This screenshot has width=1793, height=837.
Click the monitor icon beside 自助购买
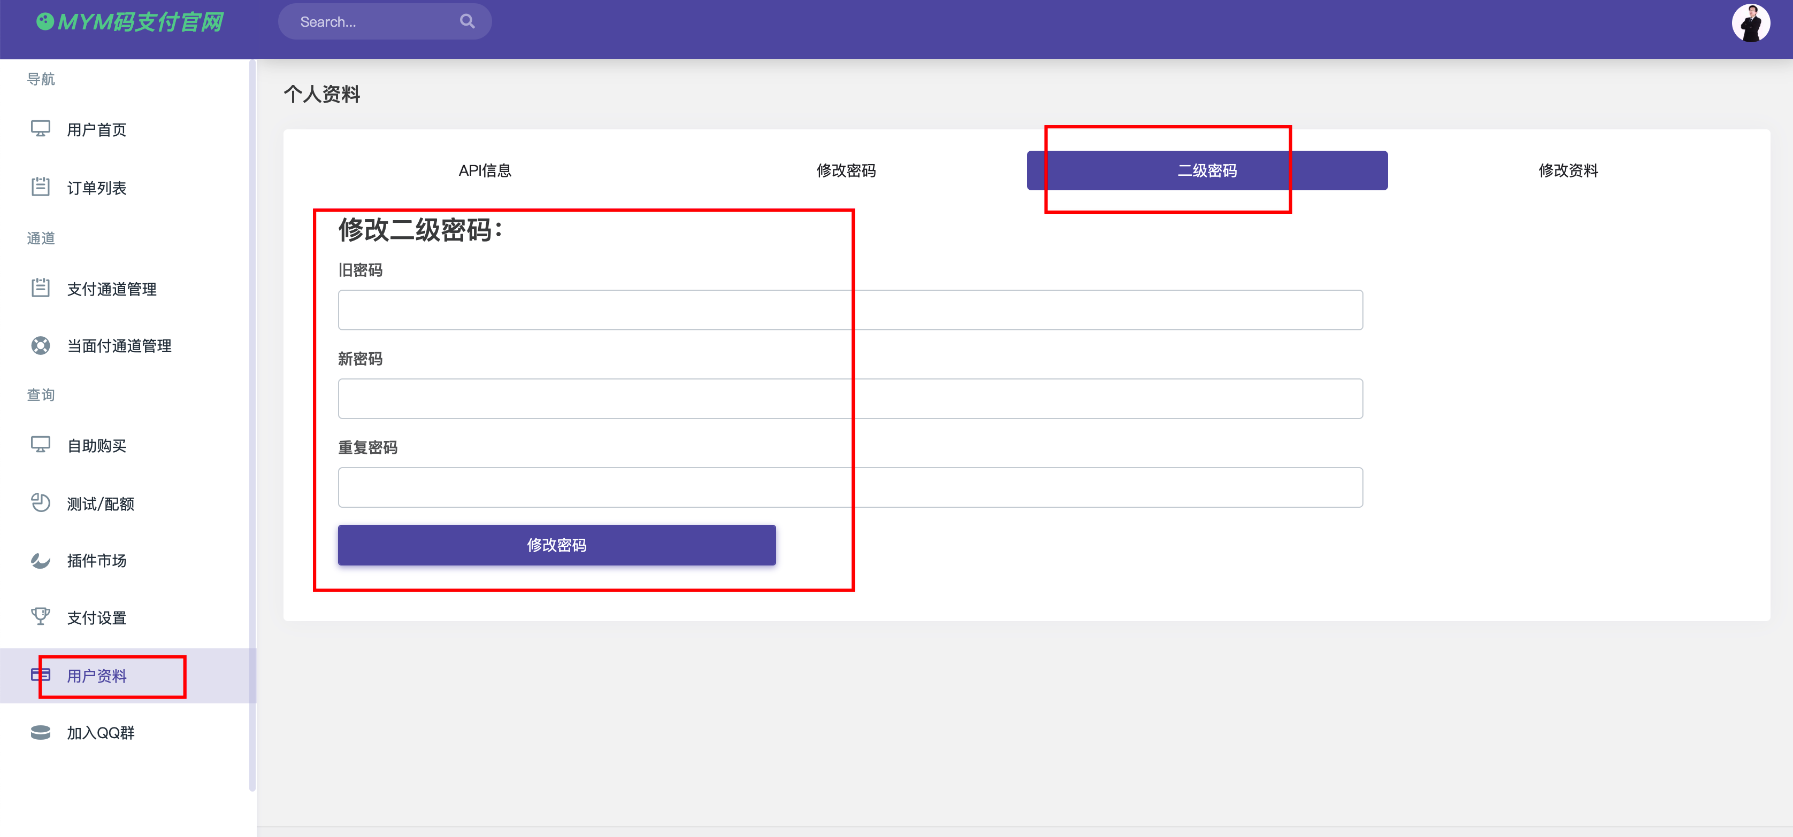pyautogui.click(x=40, y=445)
